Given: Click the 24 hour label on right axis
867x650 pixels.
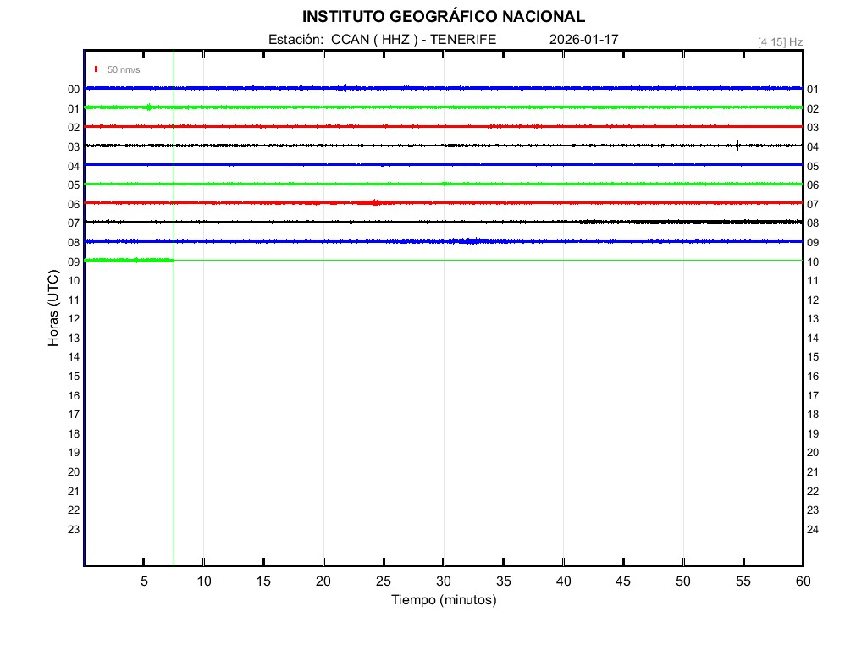Looking at the screenshot, I should 813,530.
